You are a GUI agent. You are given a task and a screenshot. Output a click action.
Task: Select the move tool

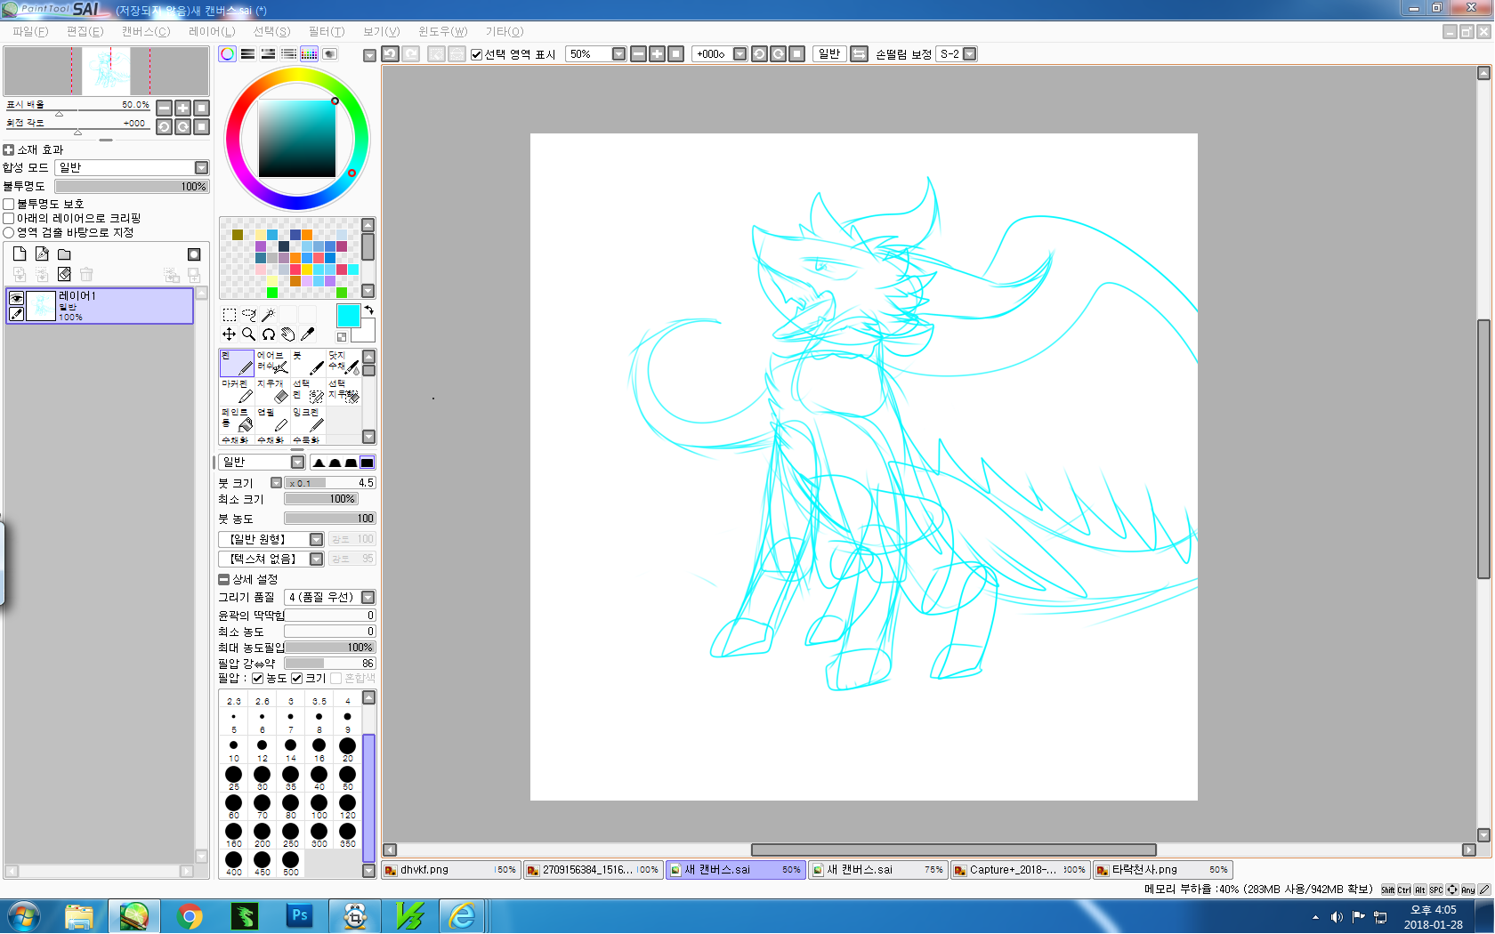(229, 334)
